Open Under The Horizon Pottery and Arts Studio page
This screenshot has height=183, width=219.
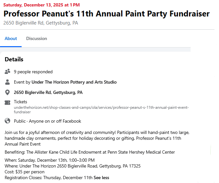[x=74, y=82]
